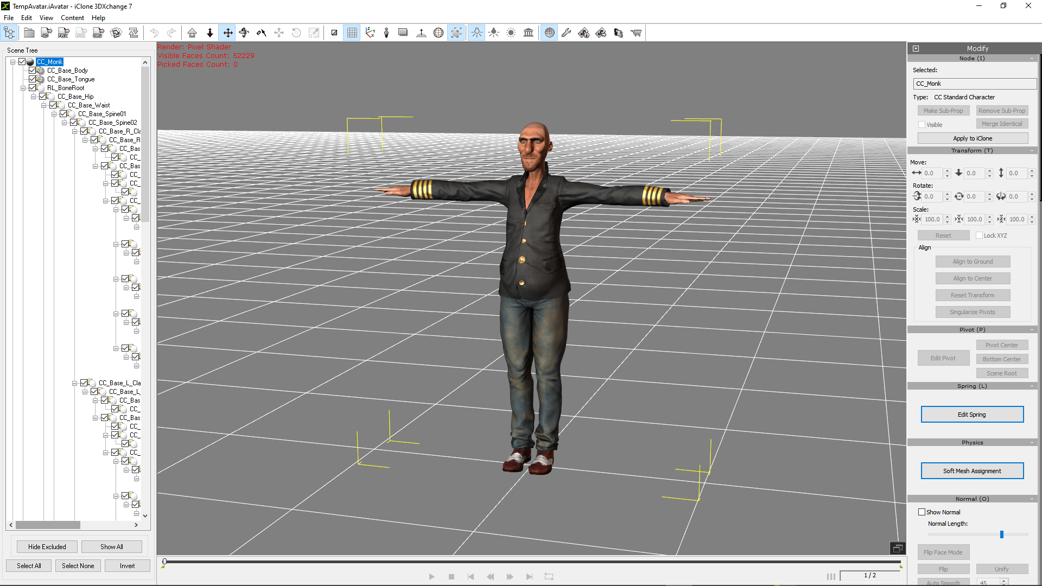Collapse the CC_Base_Spine02 tree node
The height and width of the screenshot is (586, 1042).
[64, 123]
